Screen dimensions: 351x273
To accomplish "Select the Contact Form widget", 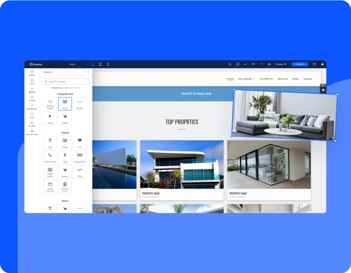I will [x=65, y=187].
